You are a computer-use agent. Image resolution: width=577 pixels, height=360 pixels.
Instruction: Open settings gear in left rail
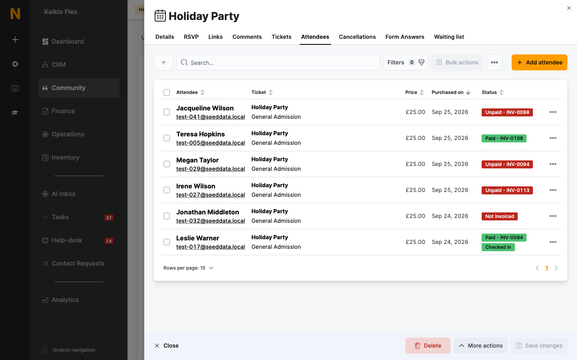pyautogui.click(x=15, y=64)
